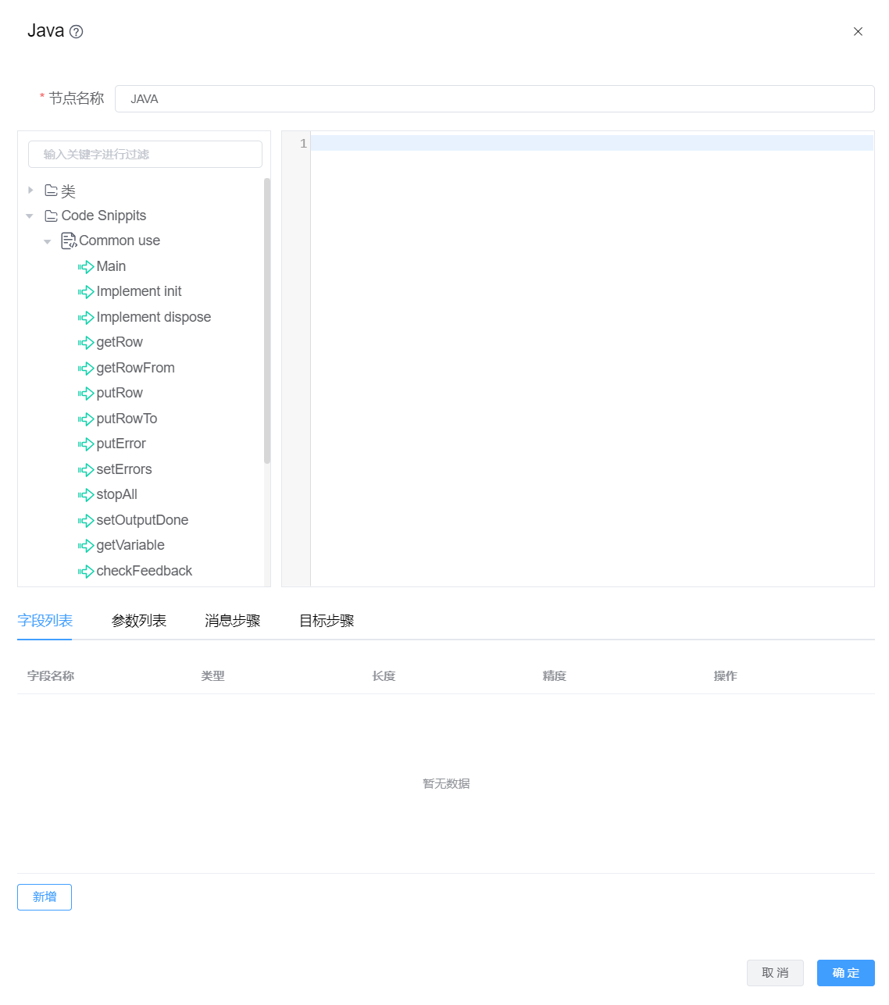Cancel the dialog with 取消
Image resolution: width=889 pixels, height=1005 pixels.
coord(775,973)
